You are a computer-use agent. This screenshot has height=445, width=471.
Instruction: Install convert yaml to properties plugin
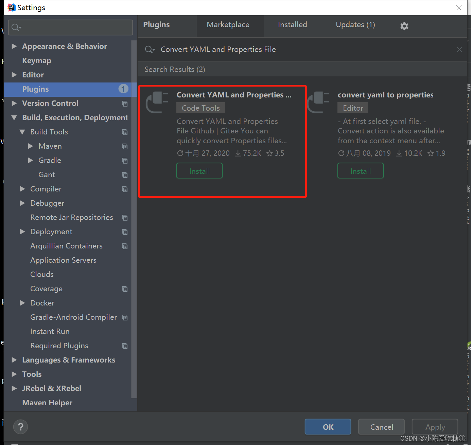[x=361, y=171]
